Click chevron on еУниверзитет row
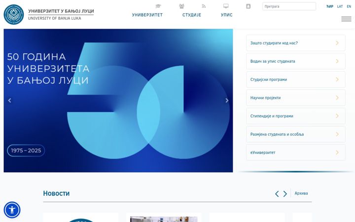The image size is (355, 222). tap(337, 152)
